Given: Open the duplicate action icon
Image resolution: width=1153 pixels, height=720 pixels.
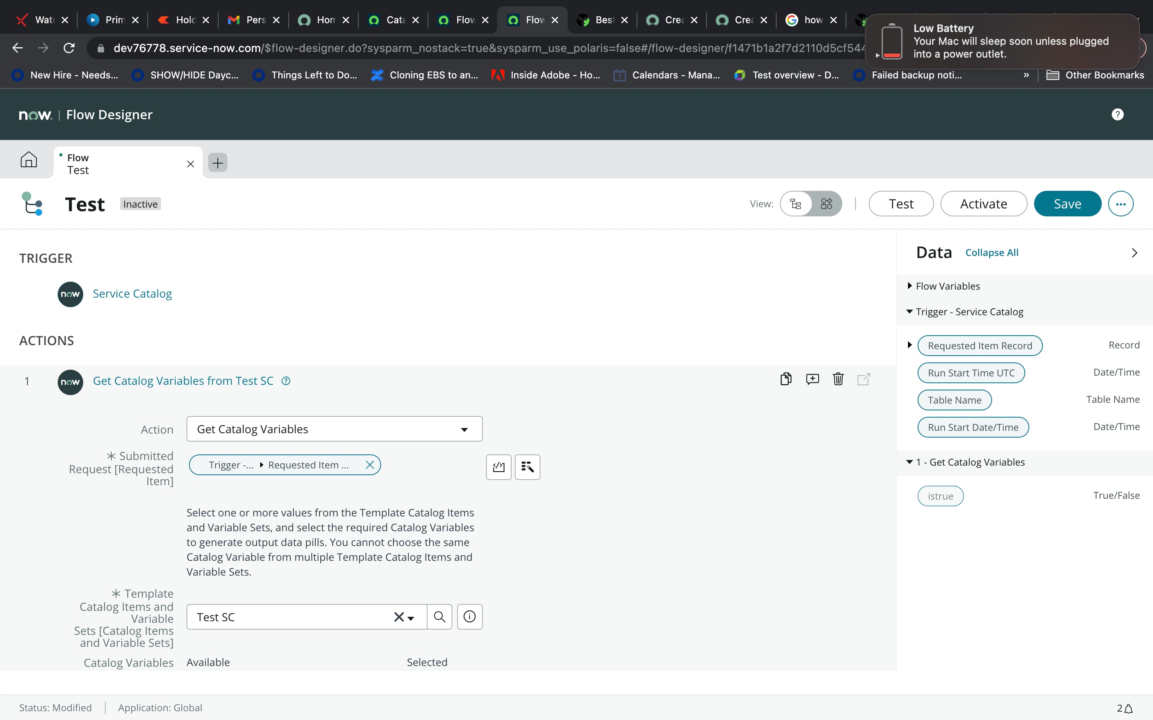Looking at the screenshot, I should (785, 378).
